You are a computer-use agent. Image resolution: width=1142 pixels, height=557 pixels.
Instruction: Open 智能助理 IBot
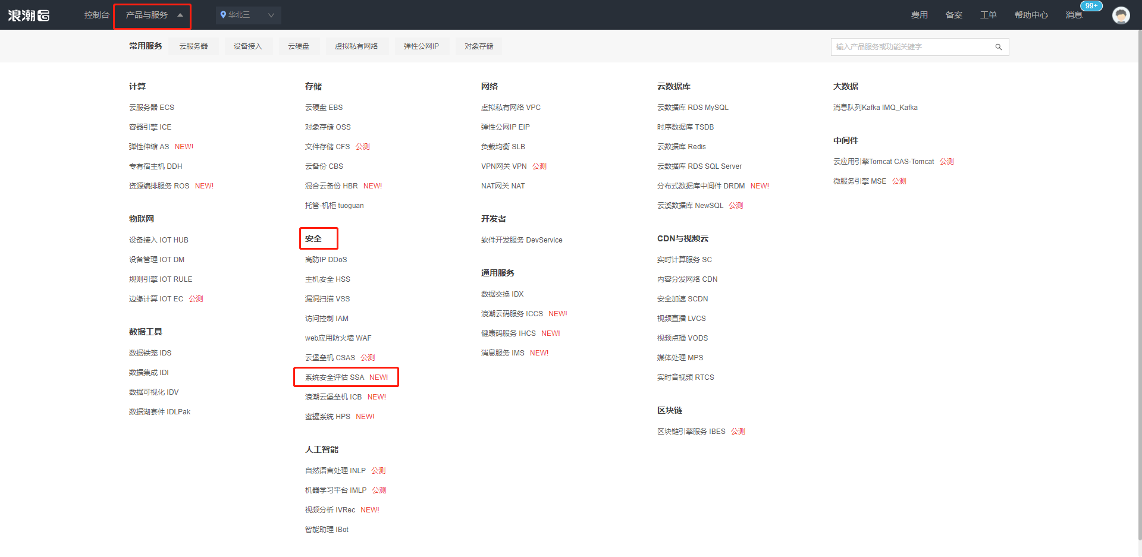click(327, 530)
